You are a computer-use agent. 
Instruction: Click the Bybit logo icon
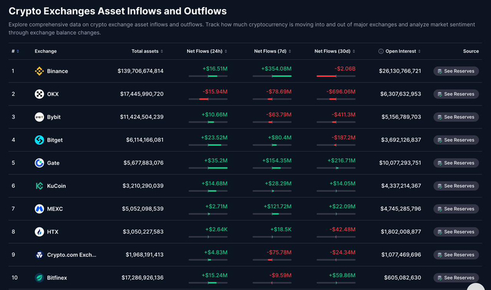pos(39,117)
